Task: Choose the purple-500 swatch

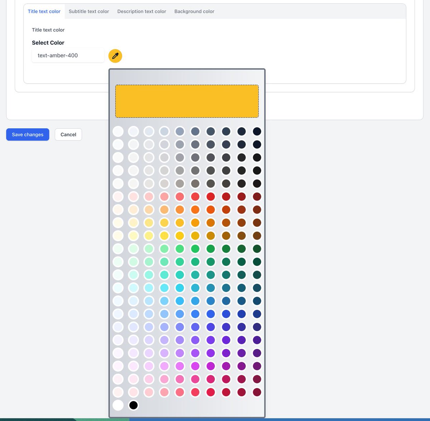Action: (x=195, y=353)
